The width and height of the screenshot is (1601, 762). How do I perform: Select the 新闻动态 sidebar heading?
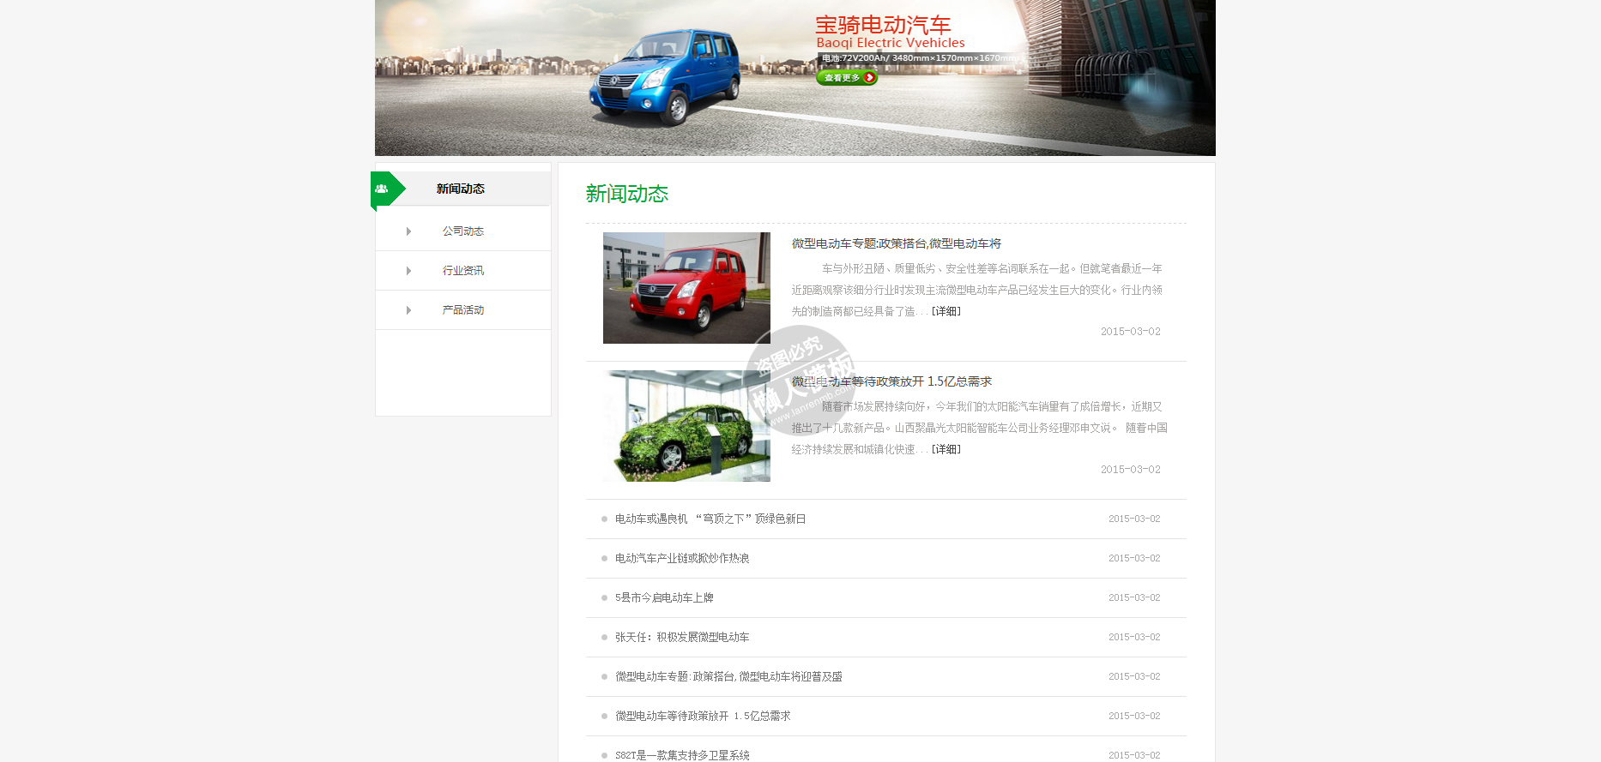(x=461, y=189)
